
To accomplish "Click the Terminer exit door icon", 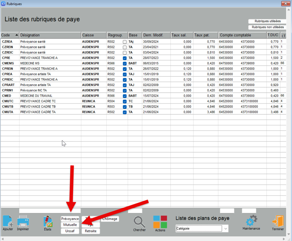I will tap(278, 222).
